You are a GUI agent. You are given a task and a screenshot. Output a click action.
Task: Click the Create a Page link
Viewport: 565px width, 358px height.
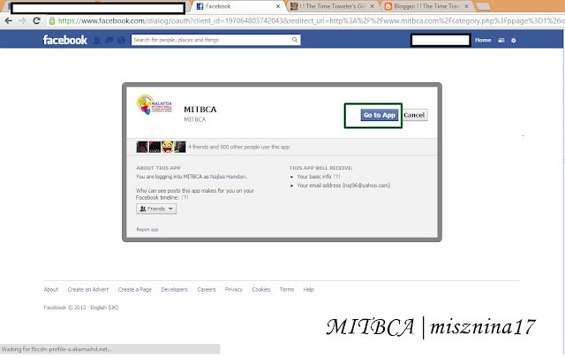135,289
